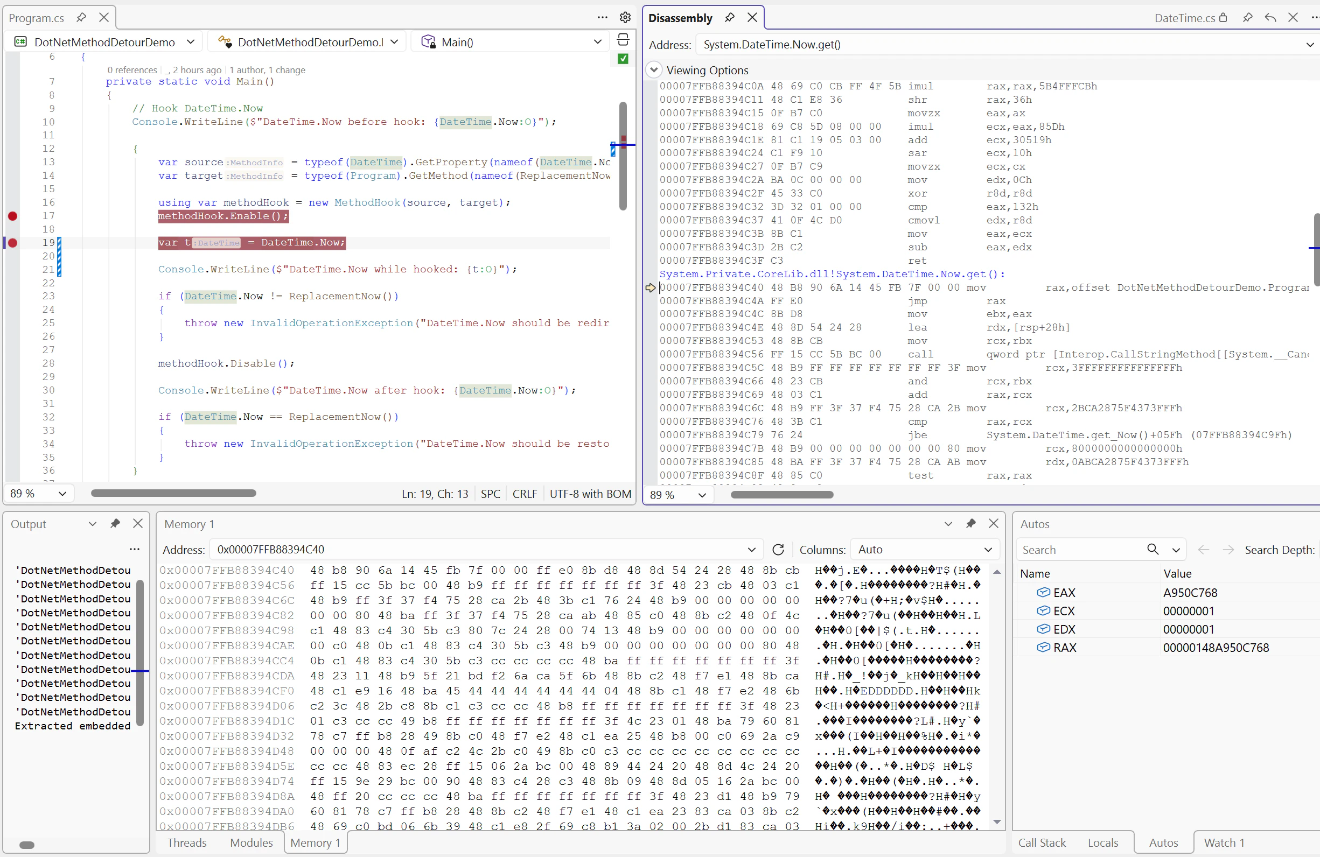
Task: Toggle the breakpoint on line 19
Action: click(x=13, y=243)
